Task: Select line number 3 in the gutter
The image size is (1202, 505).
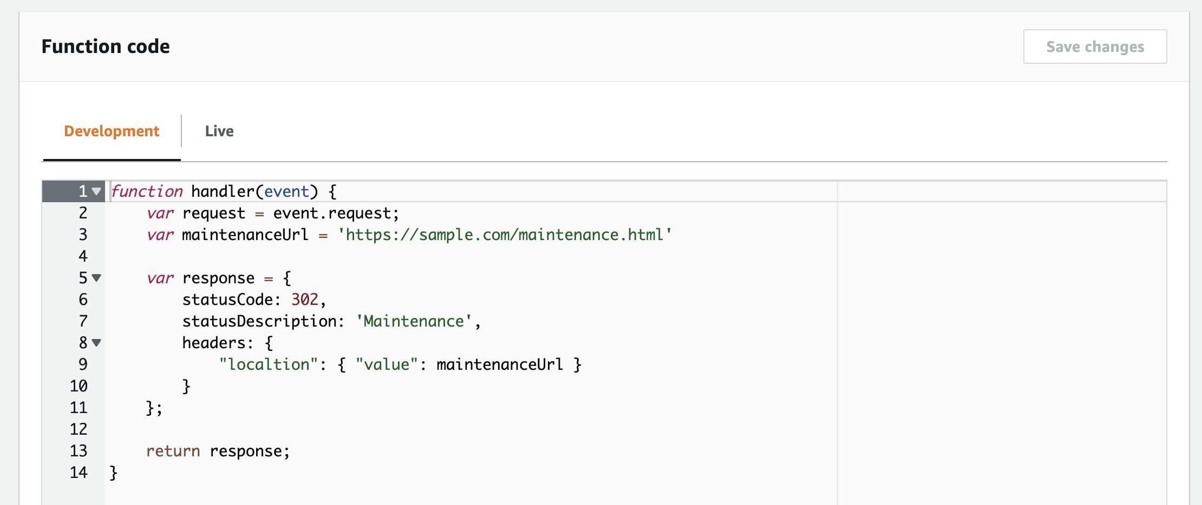Action: coord(81,235)
